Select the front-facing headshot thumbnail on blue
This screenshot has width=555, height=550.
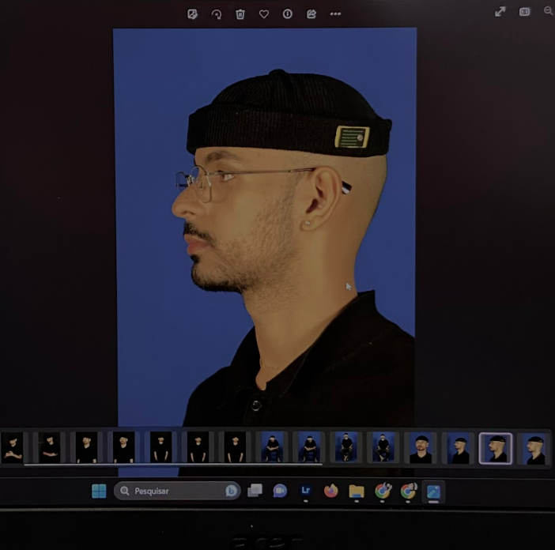(x=421, y=448)
